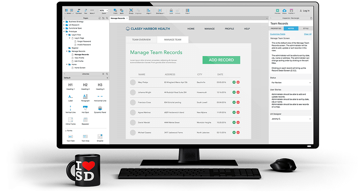The image size is (358, 194).
Task: Click the Clear All link
Action: click(308, 34)
